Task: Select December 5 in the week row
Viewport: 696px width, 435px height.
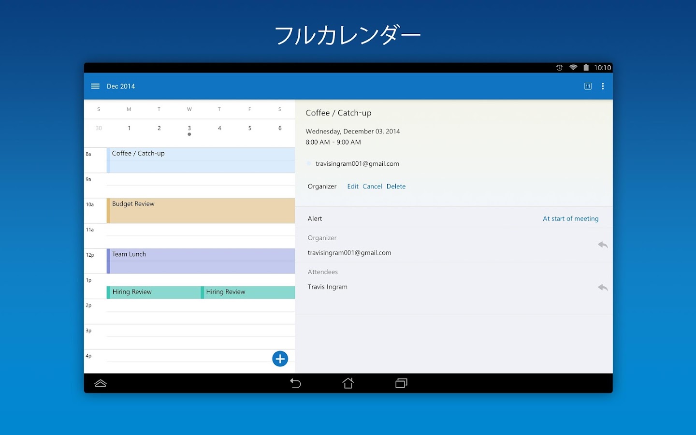Action: click(249, 128)
